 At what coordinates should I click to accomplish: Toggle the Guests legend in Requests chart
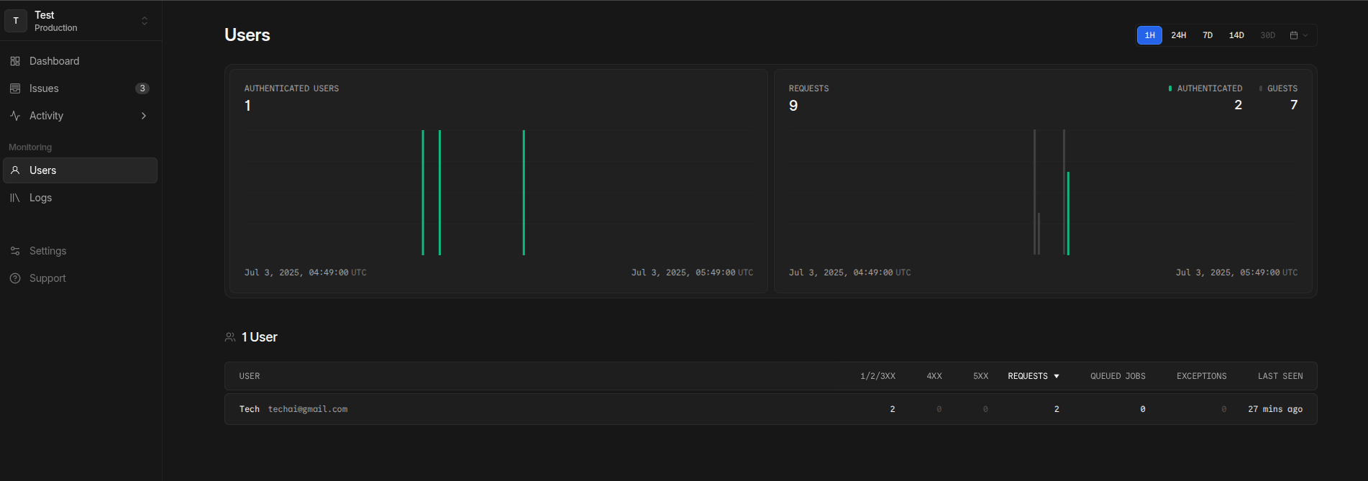[x=1279, y=88]
